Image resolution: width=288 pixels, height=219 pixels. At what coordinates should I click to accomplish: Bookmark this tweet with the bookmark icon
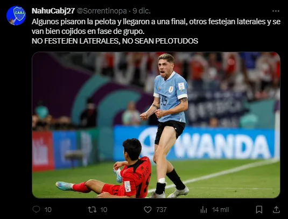coord(259,209)
